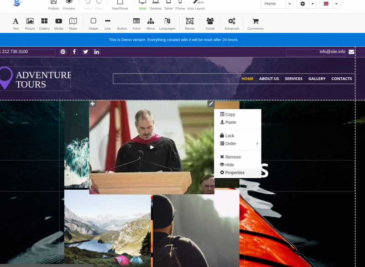The height and width of the screenshot is (267, 365).
Task: Switch to Wide layout view
Action: pyautogui.click(x=142, y=5)
